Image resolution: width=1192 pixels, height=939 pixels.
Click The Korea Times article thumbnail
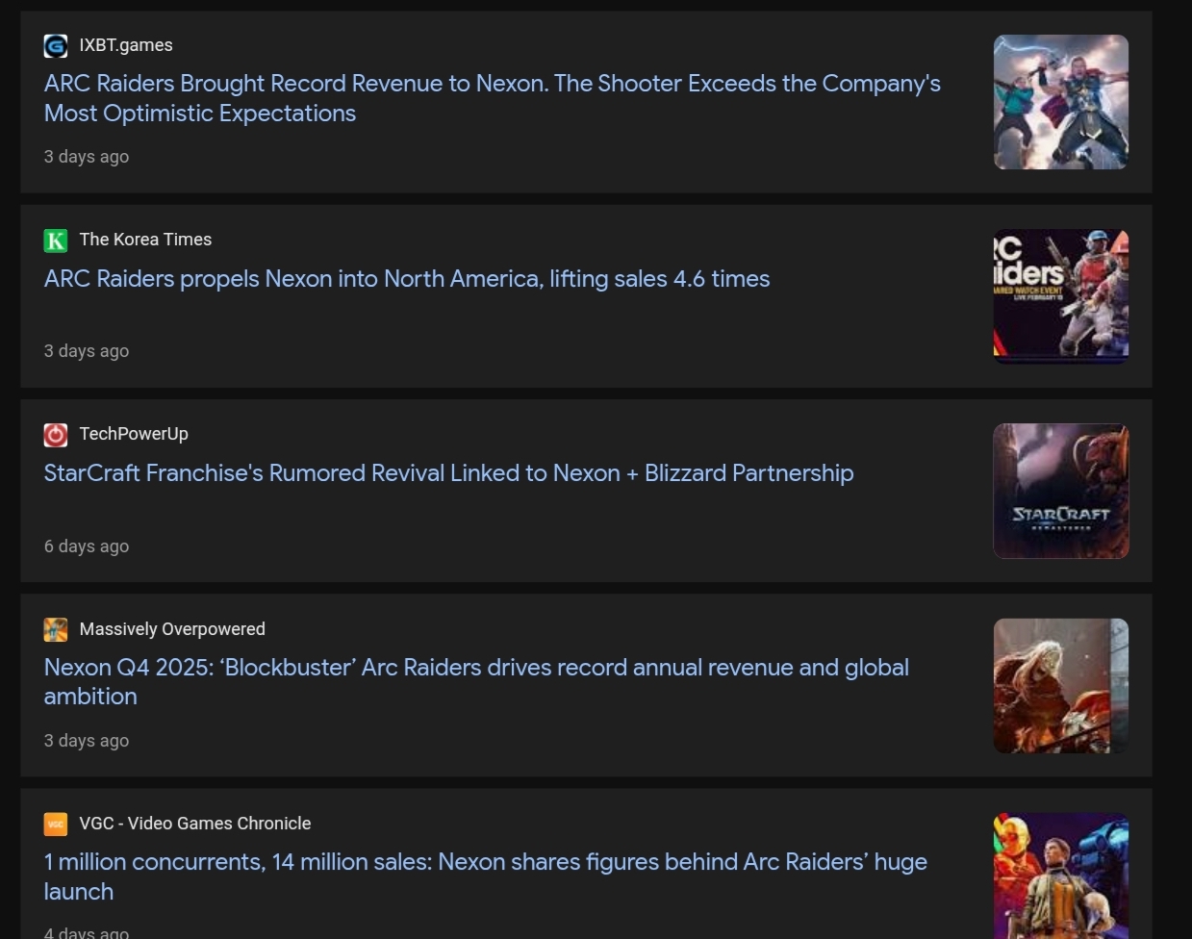pos(1061,296)
